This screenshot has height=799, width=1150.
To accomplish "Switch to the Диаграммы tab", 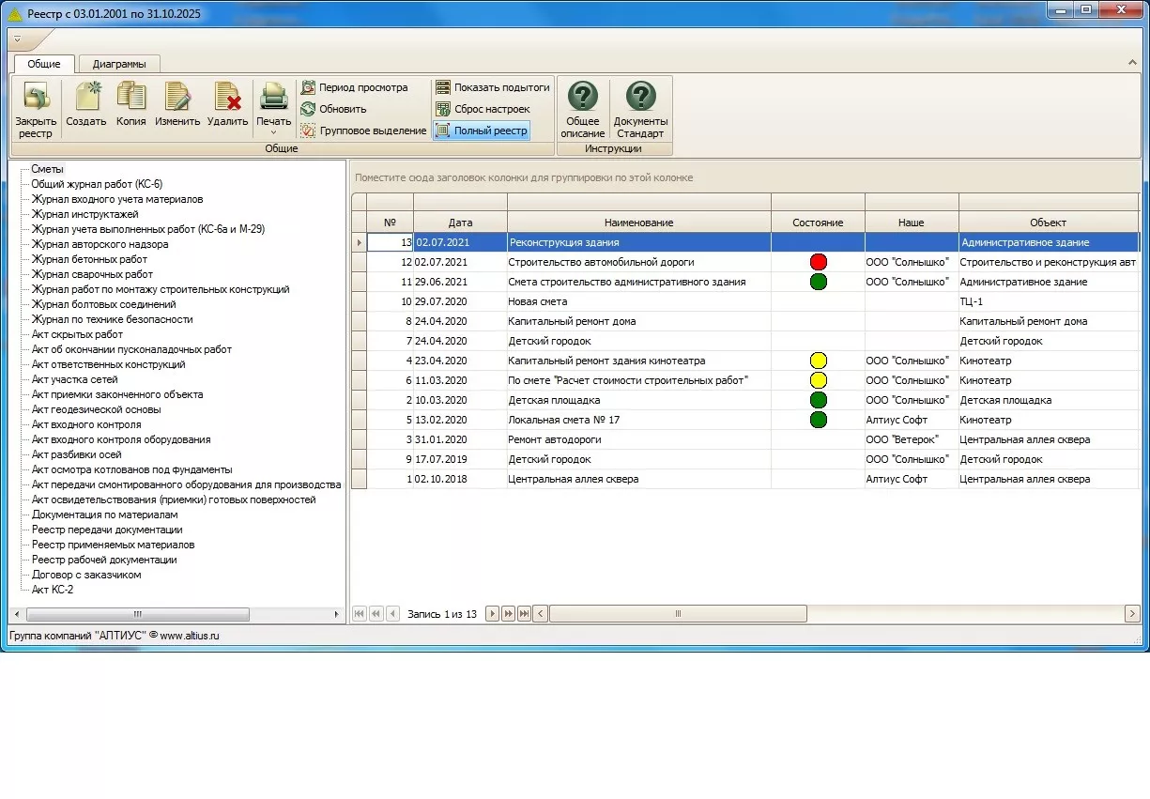I will [119, 64].
